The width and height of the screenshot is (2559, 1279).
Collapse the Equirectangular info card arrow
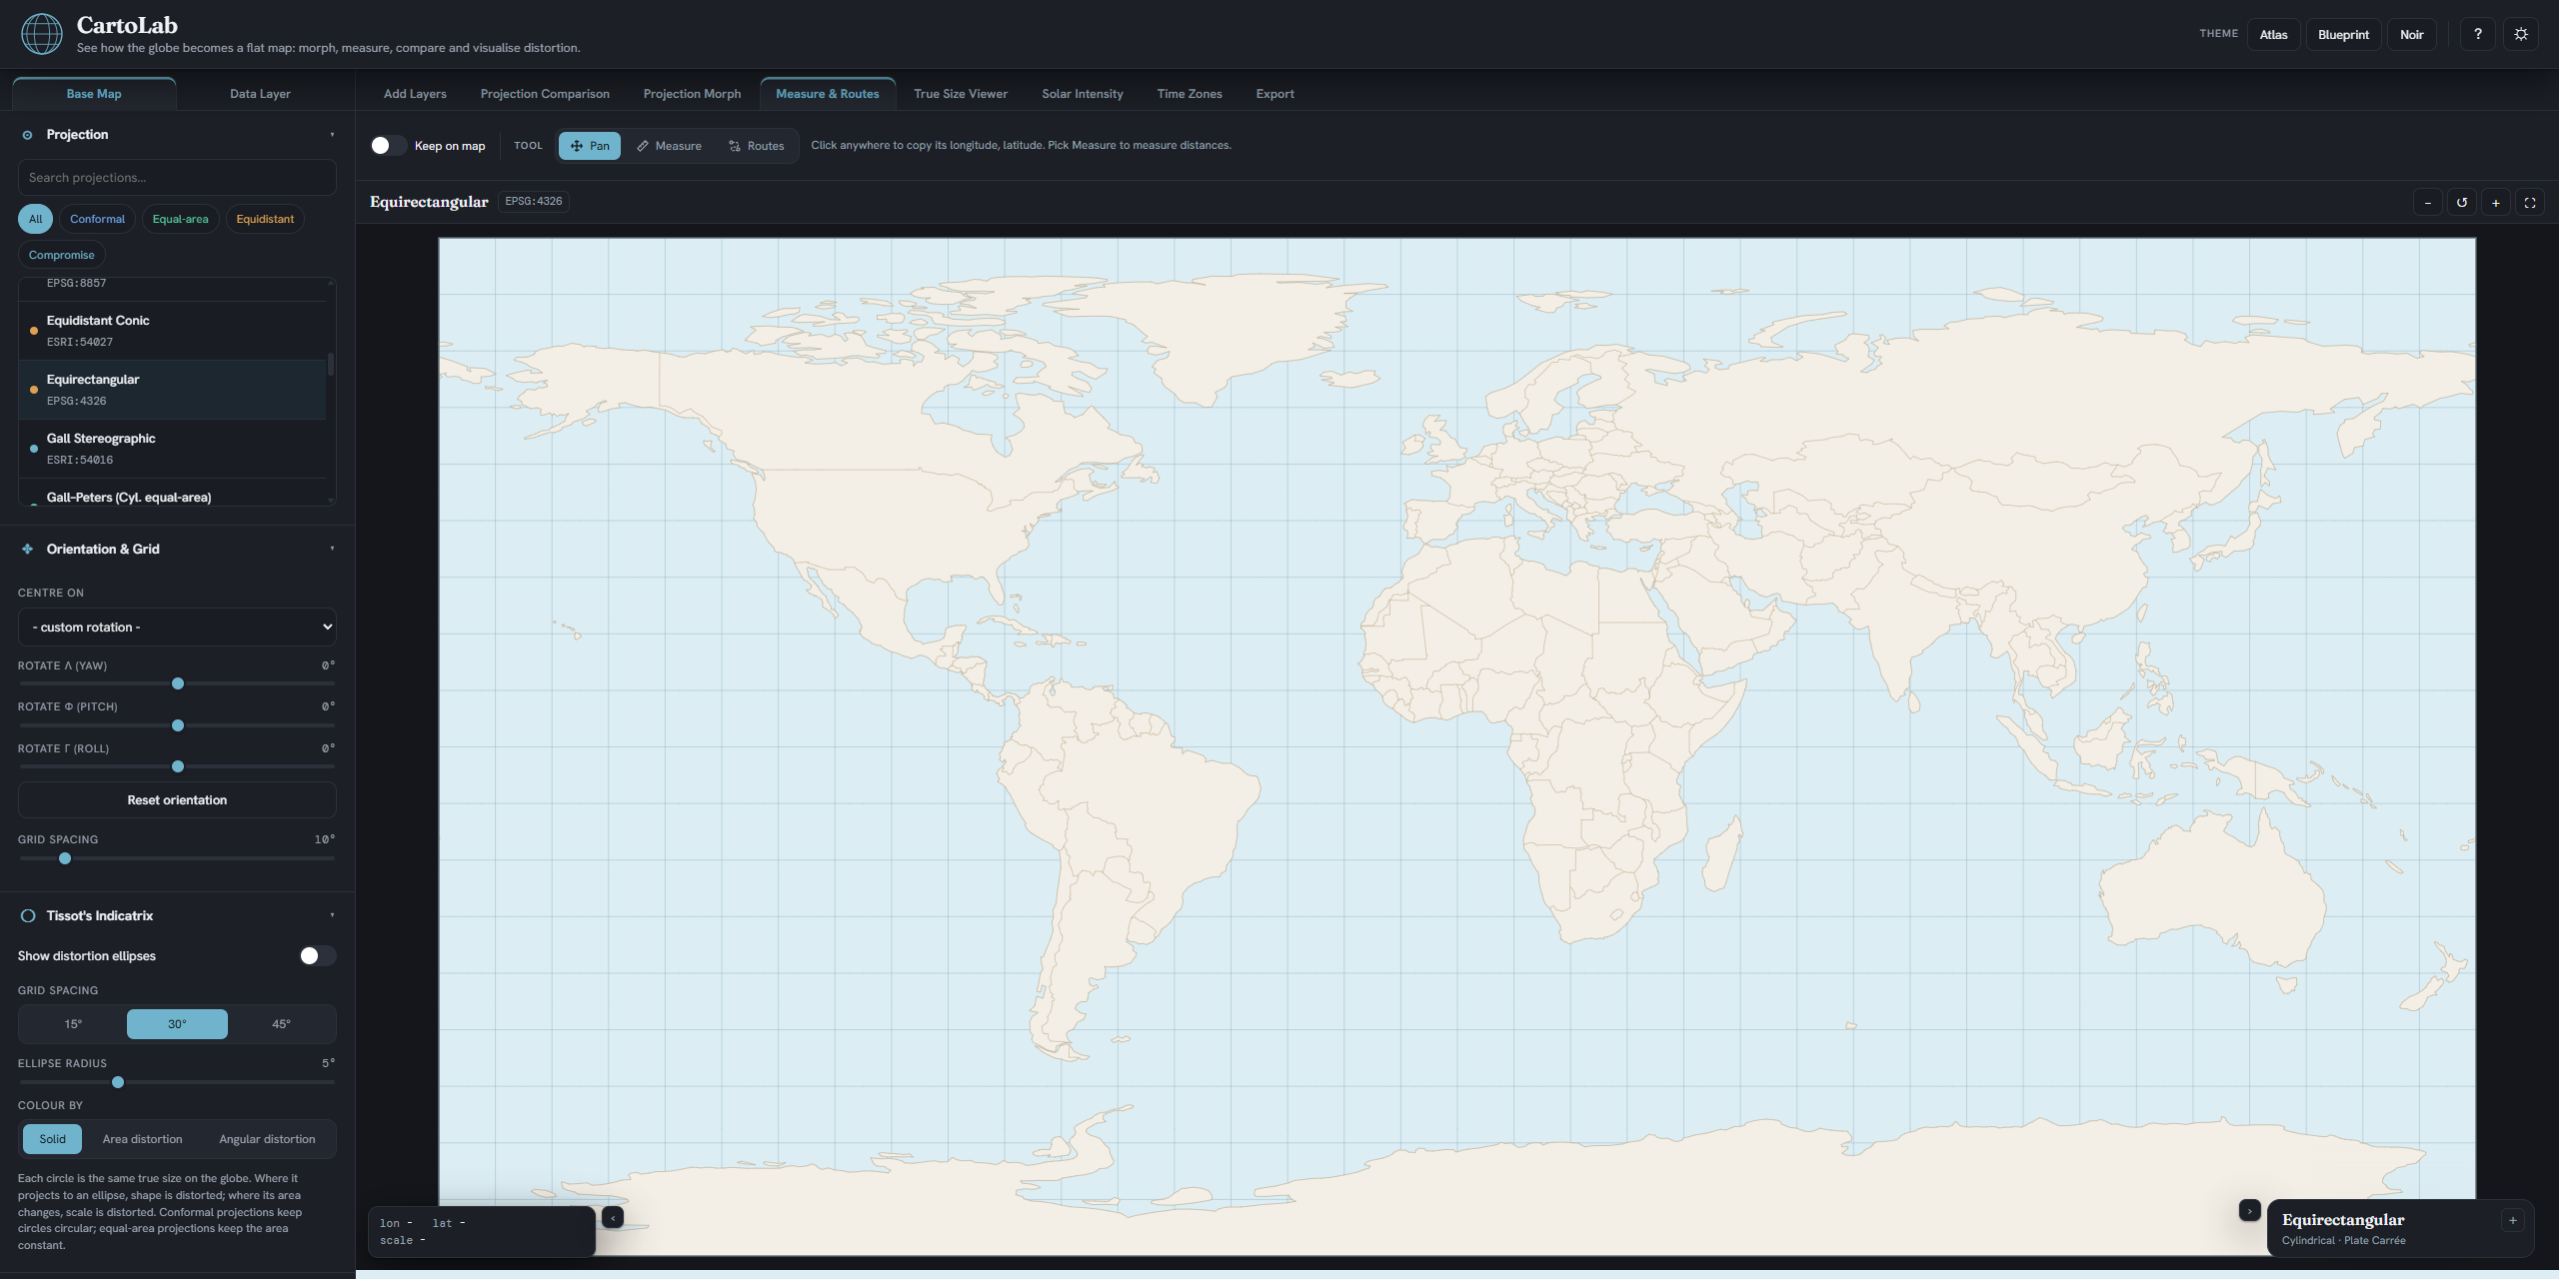[x=2249, y=1210]
